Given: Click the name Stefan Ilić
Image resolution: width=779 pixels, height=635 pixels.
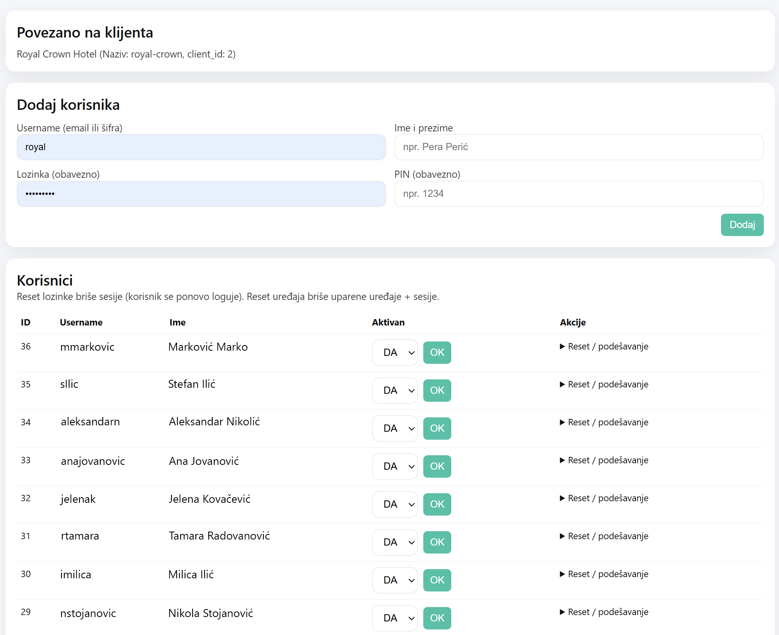Looking at the screenshot, I should tap(191, 384).
